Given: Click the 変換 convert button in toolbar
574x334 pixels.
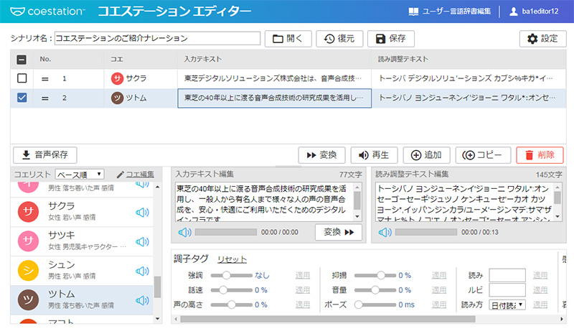Looking at the screenshot, I should (321, 155).
